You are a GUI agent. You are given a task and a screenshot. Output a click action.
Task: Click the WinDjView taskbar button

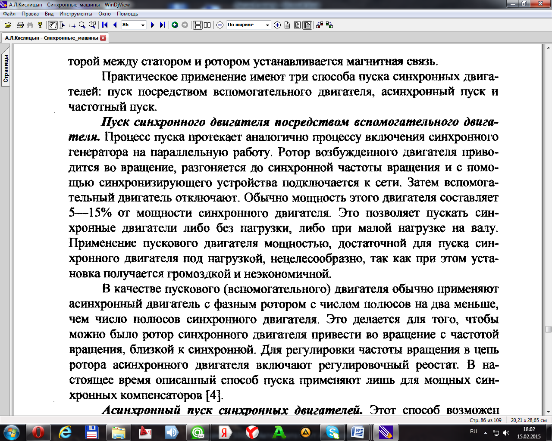[386, 432]
